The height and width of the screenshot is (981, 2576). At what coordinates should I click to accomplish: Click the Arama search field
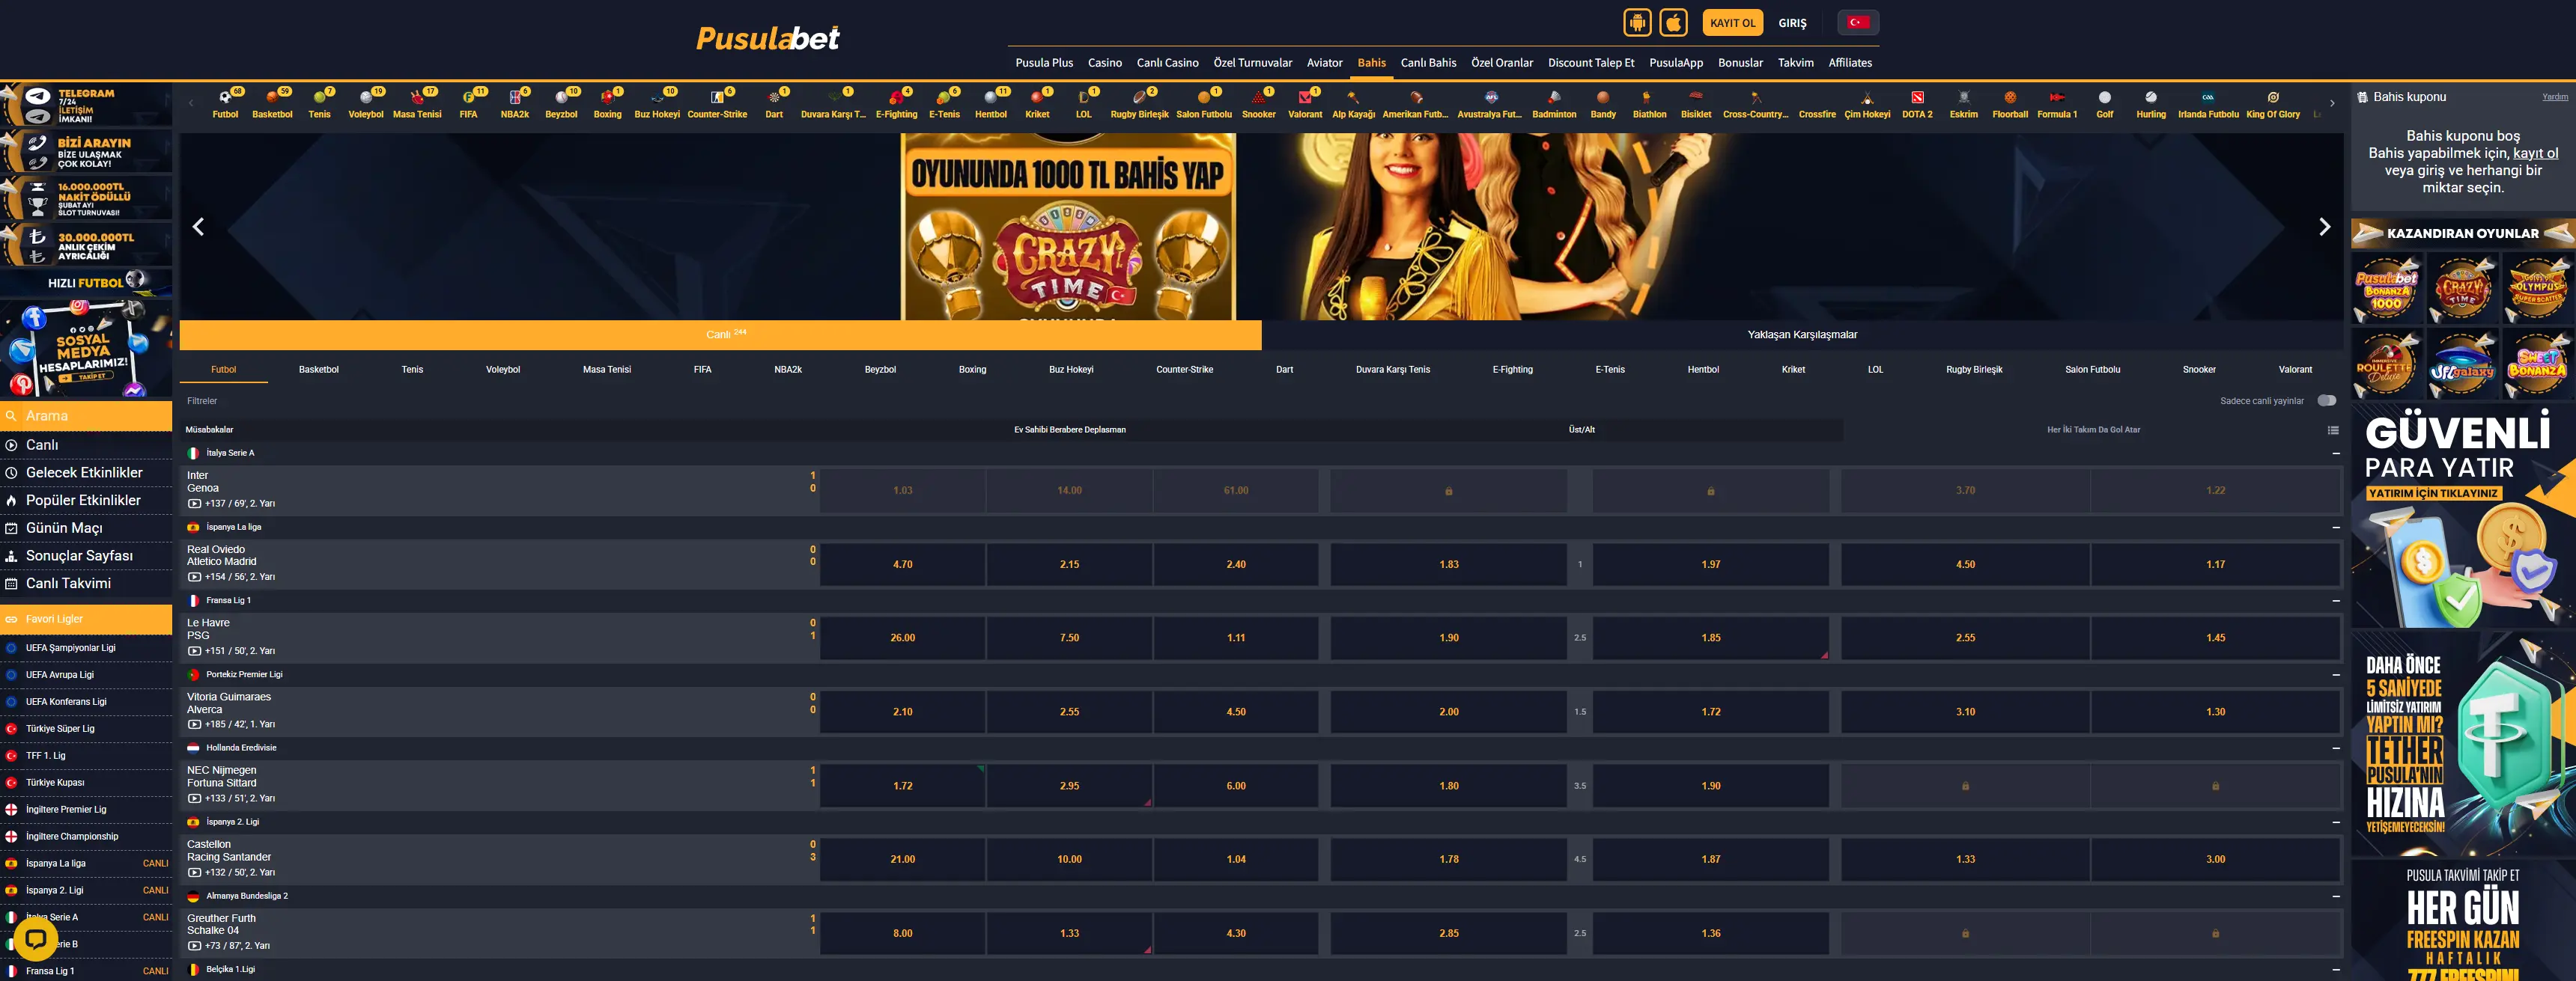90,415
